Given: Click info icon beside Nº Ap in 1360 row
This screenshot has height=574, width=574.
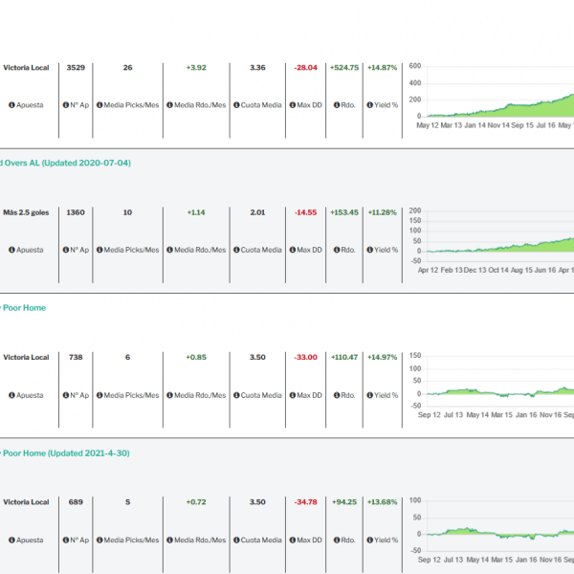Looking at the screenshot, I should point(66,250).
